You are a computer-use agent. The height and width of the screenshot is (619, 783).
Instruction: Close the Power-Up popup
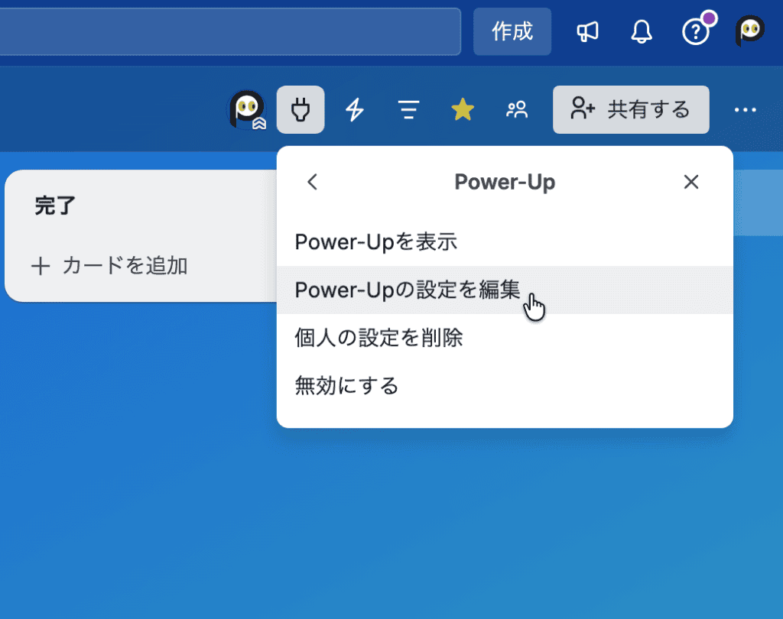click(691, 182)
